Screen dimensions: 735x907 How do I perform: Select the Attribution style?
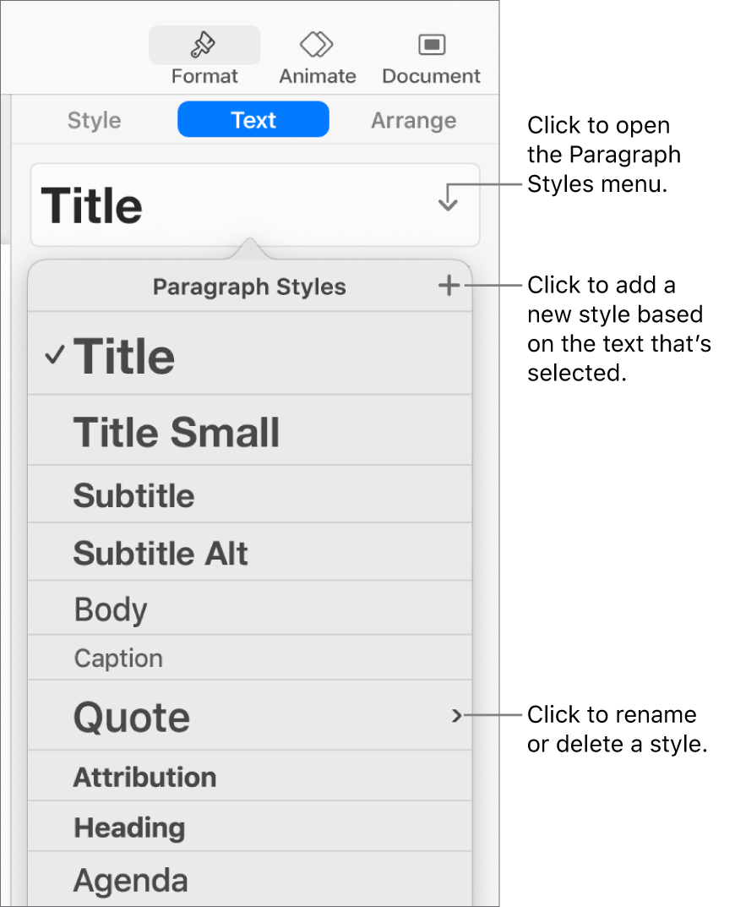144,777
